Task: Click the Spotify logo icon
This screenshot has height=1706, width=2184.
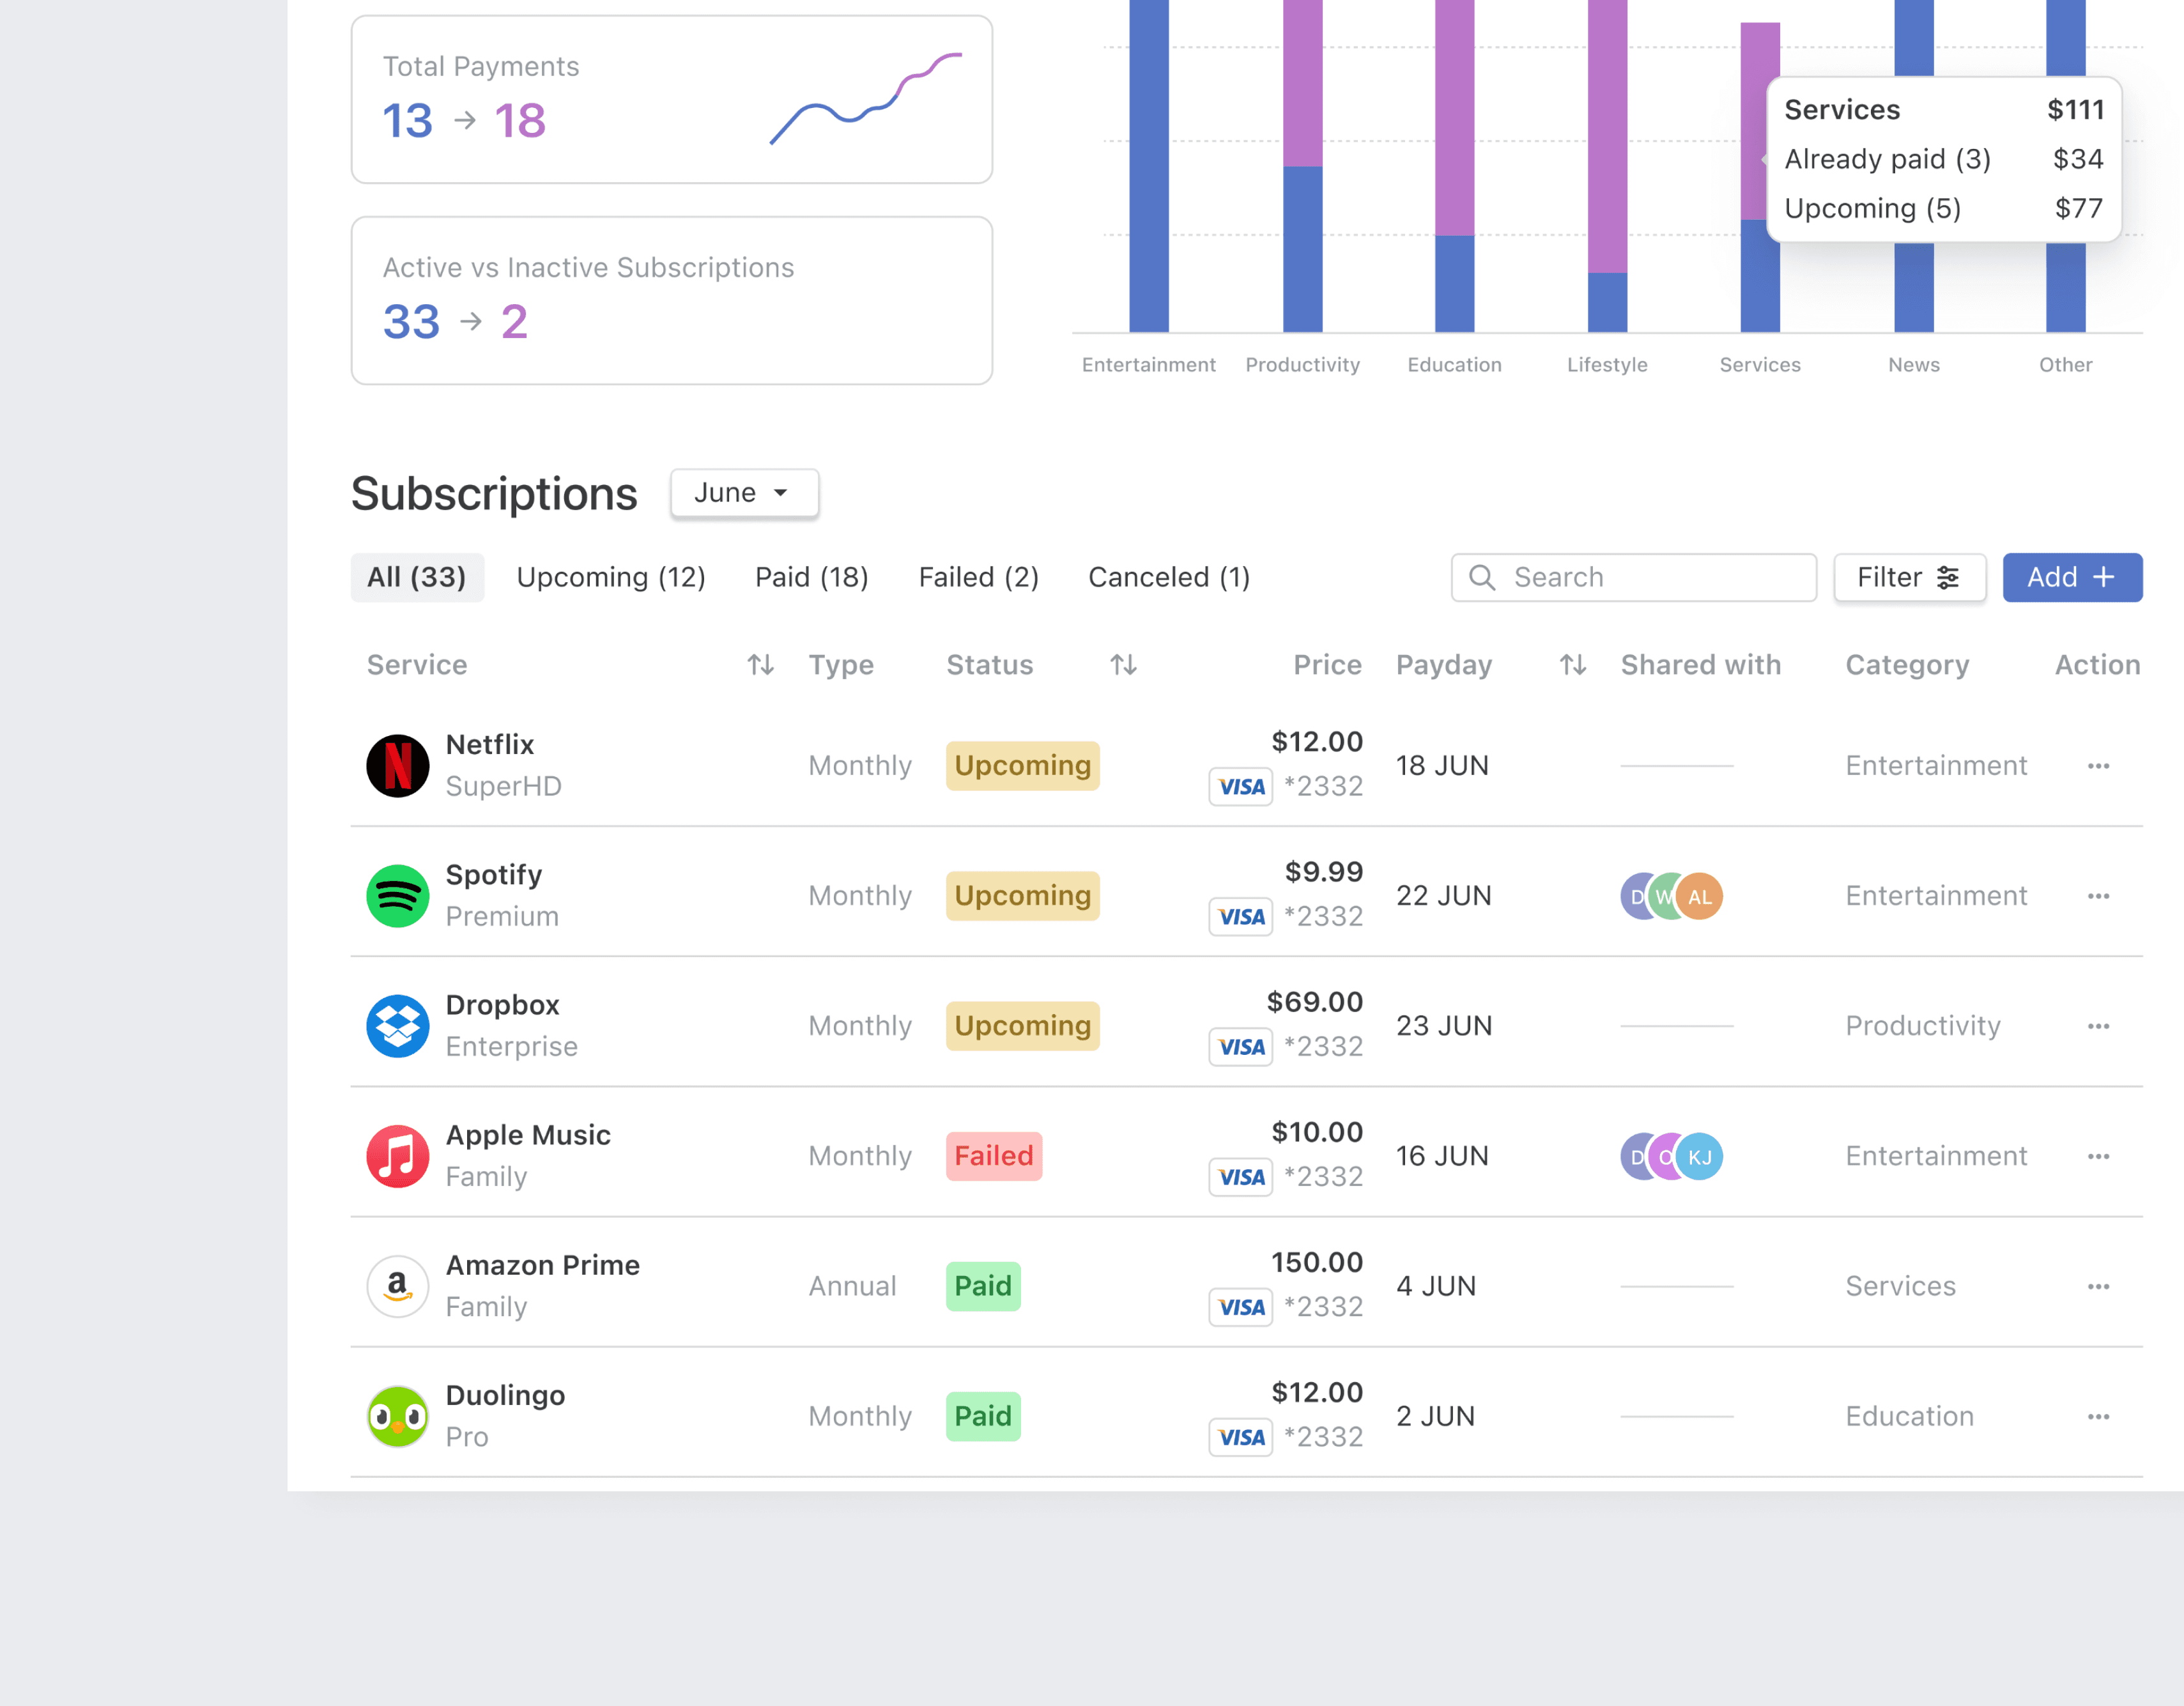Action: (397, 896)
